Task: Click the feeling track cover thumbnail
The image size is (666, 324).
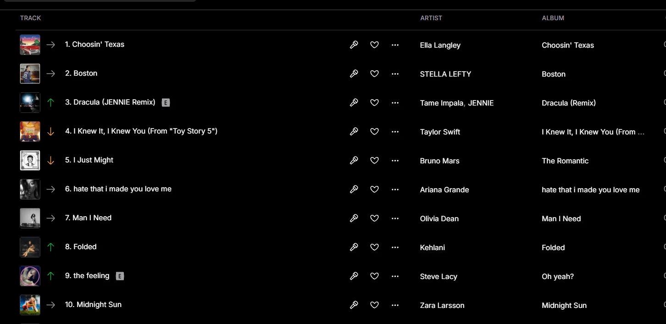Action: pyautogui.click(x=30, y=276)
